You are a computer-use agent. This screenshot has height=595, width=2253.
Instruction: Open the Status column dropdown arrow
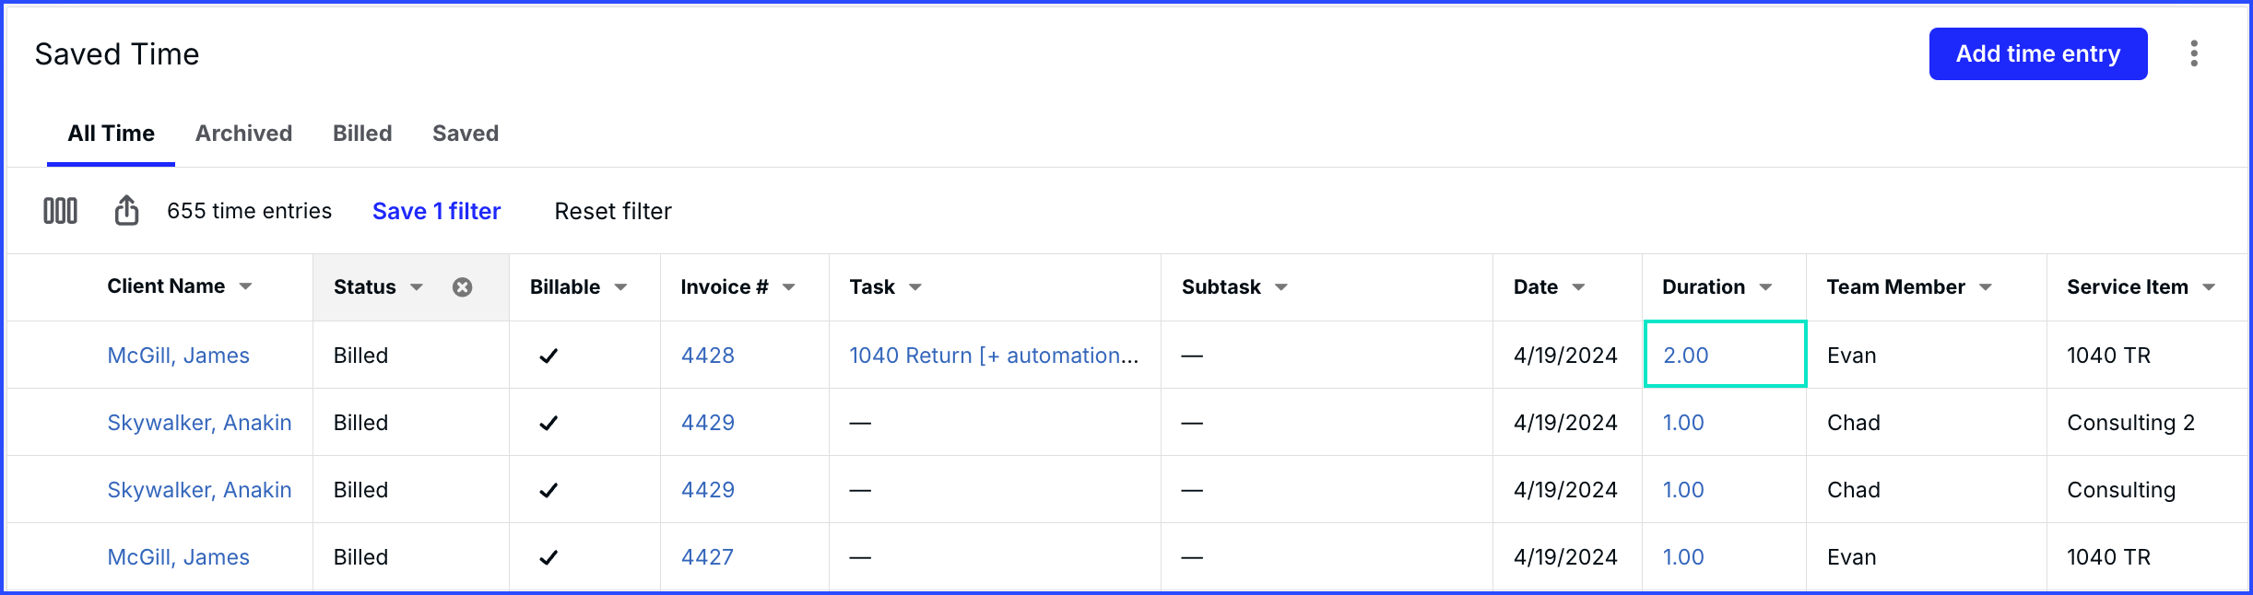click(417, 287)
